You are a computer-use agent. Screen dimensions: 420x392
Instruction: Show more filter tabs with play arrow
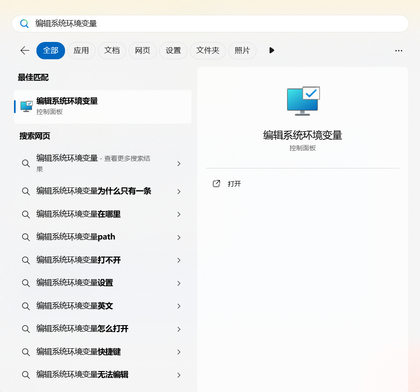pyautogui.click(x=271, y=50)
